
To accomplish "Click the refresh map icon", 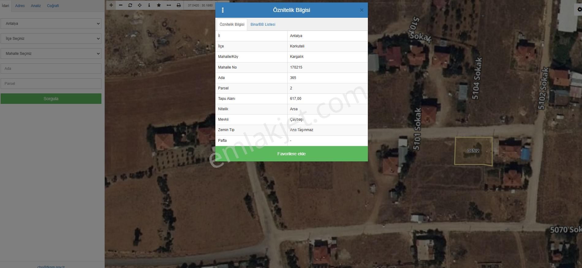I will click(x=130, y=5).
